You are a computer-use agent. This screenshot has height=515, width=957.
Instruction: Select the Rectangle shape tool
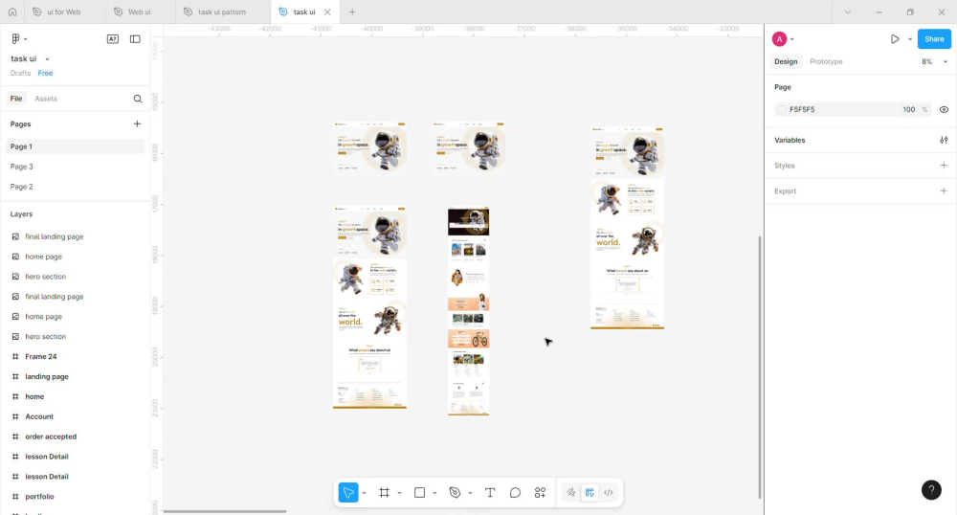[419, 492]
